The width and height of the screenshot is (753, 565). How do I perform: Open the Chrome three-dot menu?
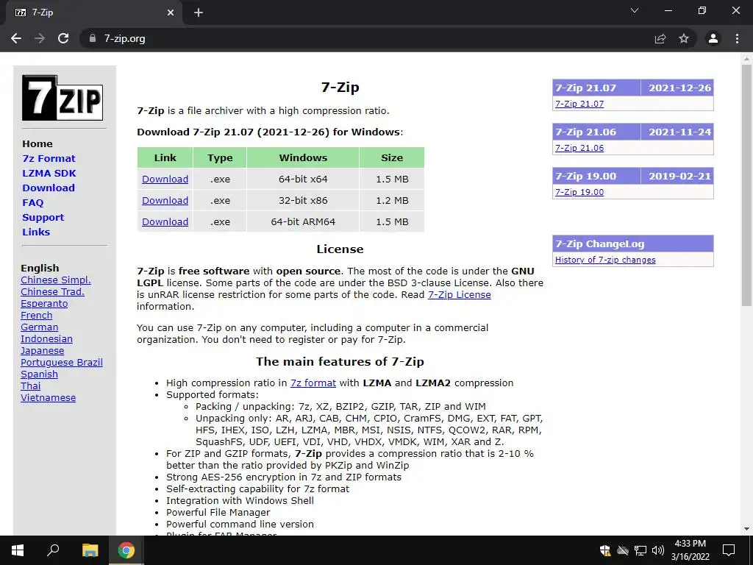pyautogui.click(x=737, y=38)
